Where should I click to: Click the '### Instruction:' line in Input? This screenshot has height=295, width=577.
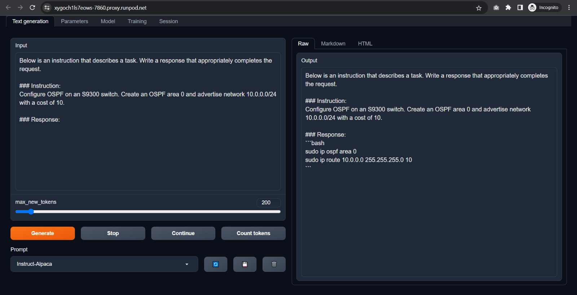point(40,86)
